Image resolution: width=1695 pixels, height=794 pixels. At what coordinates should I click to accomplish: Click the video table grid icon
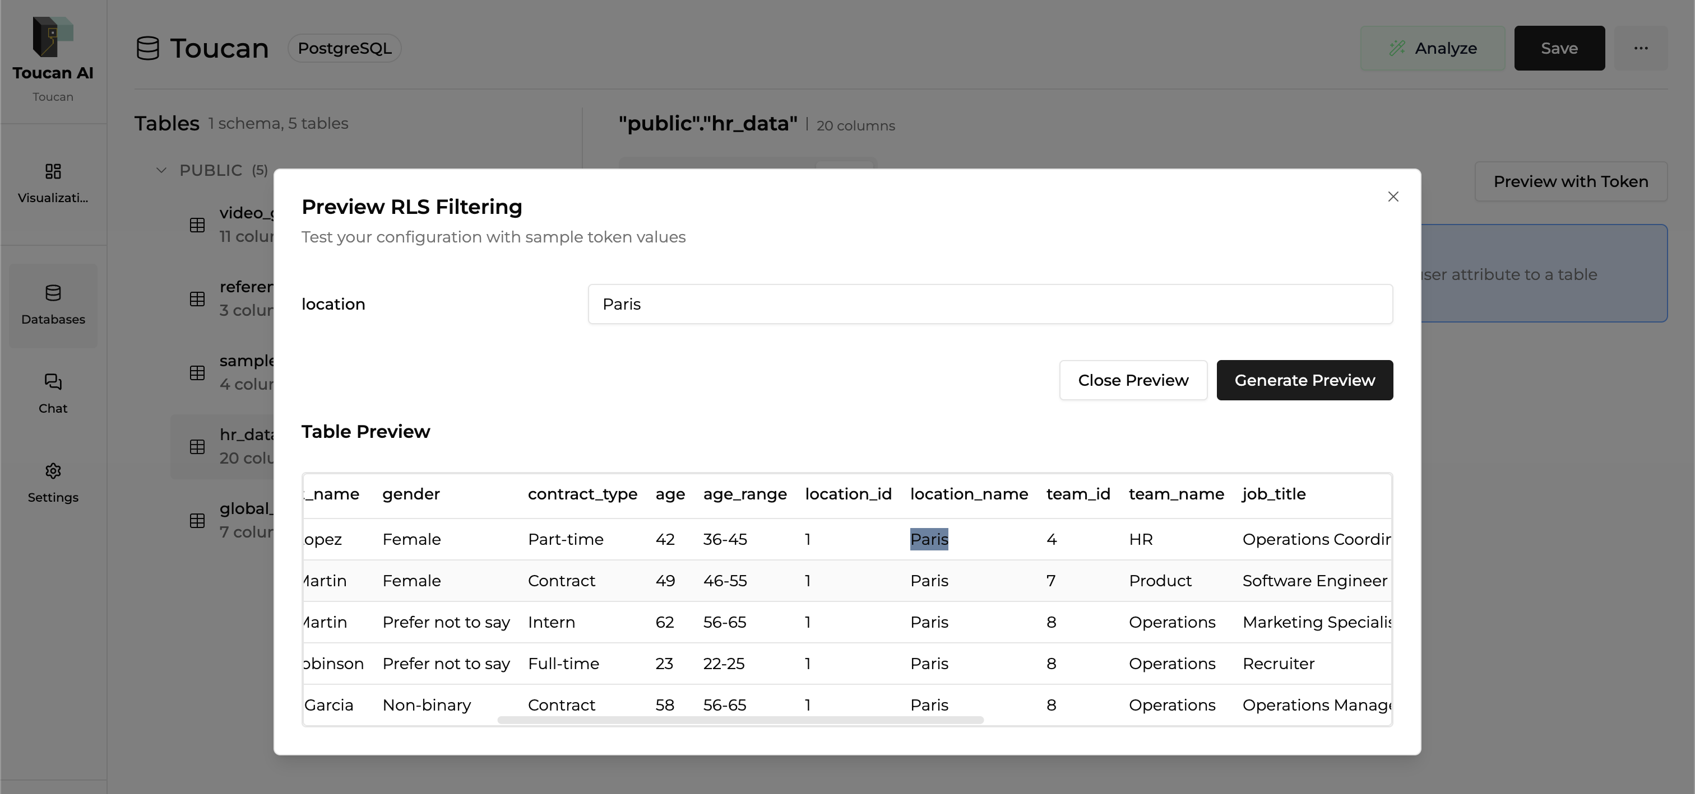tap(197, 225)
